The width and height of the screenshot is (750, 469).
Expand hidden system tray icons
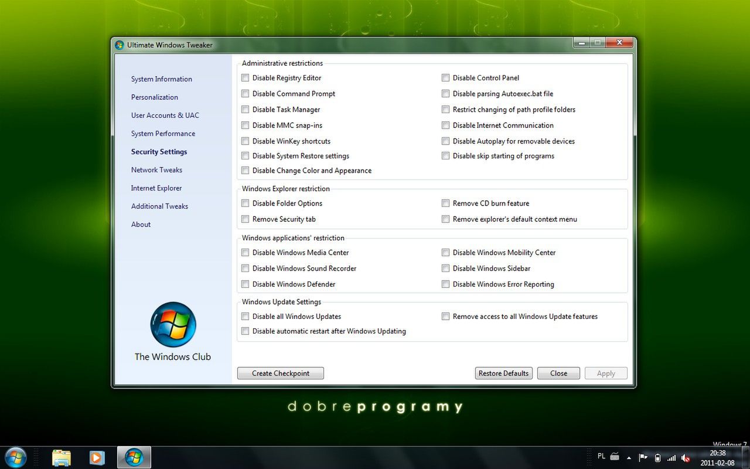pos(629,458)
